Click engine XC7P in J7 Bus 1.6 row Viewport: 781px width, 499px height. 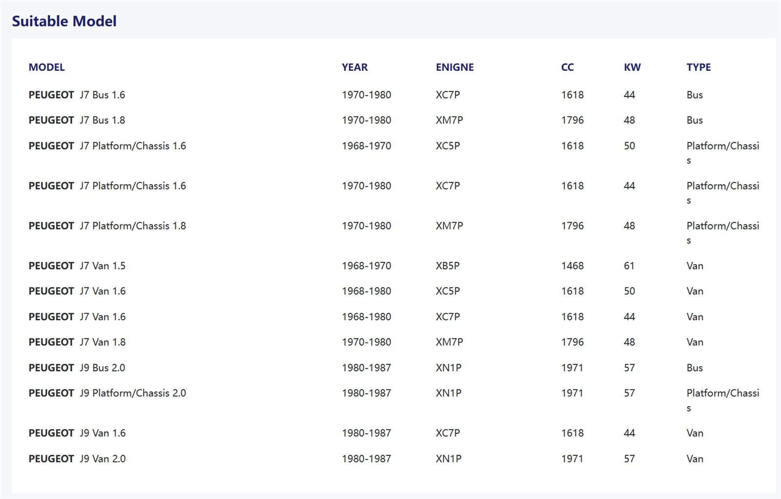[448, 95]
